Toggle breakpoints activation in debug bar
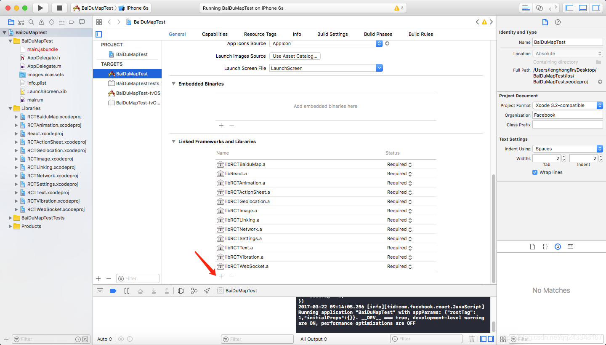Screen dimensions: 606x345 click(x=113, y=291)
